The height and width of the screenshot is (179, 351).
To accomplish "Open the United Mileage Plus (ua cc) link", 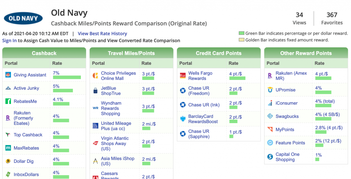I will [116, 126].
